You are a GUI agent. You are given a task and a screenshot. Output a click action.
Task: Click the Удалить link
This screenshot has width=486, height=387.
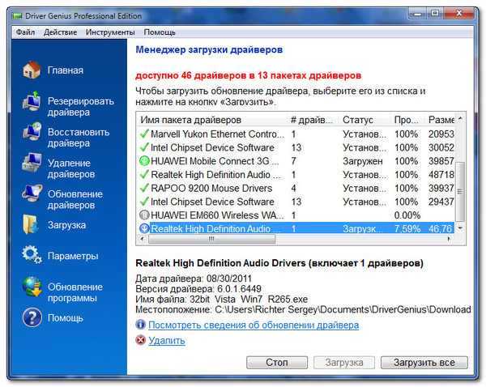click(x=166, y=340)
